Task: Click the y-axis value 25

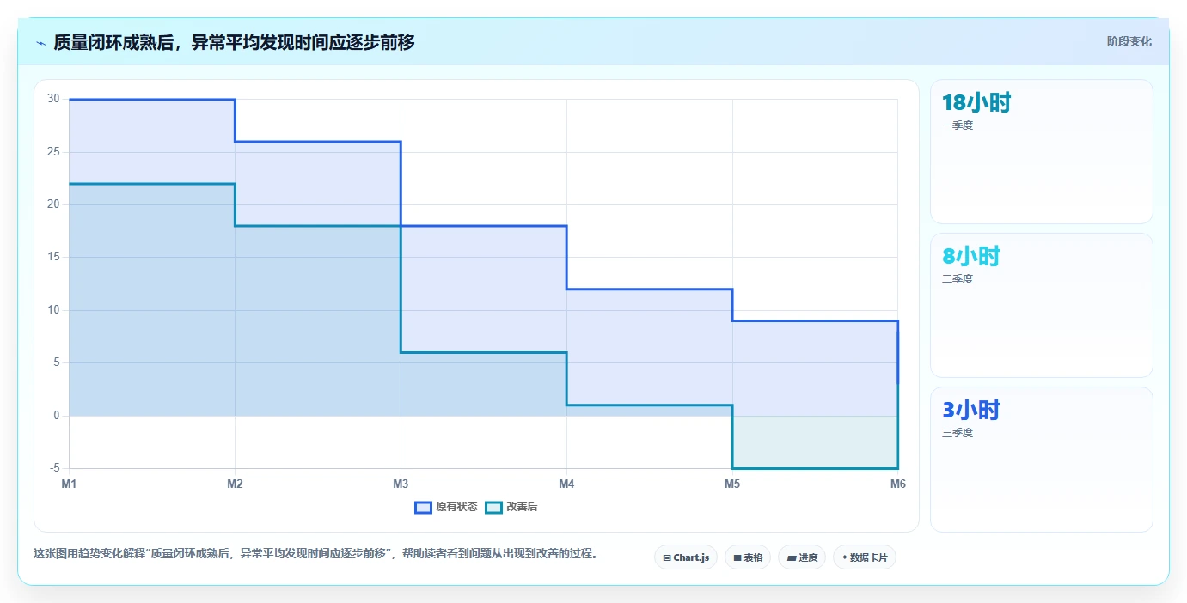Action: pyautogui.click(x=53, y=152)
